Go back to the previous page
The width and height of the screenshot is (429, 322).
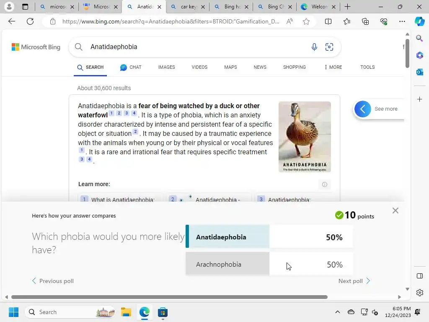pos(11,21)
